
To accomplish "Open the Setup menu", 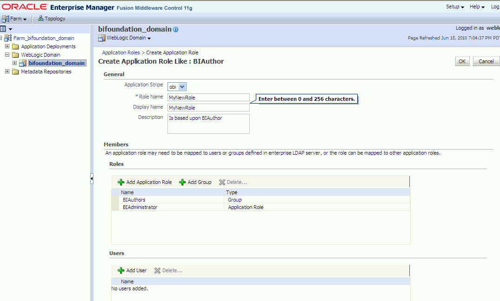I will [455, 7].
